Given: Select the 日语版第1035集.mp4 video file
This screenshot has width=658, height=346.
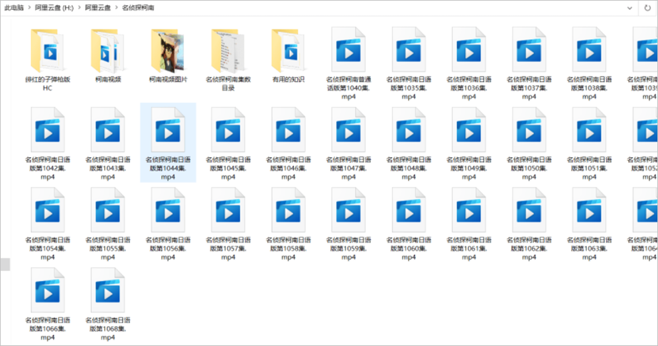Looking at the screenshot, I should coord(409,64).
